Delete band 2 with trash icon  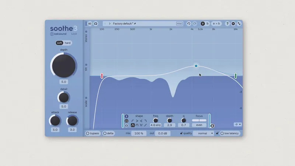pyautogui.click(x=212, y=126)
